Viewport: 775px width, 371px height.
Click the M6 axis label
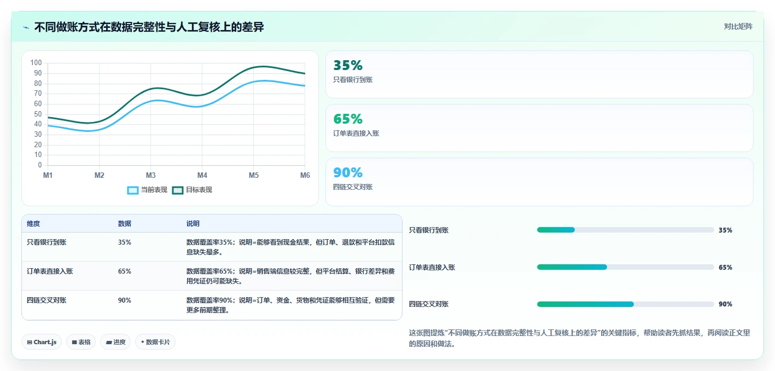pyautogui.click(x=305, y=175)
